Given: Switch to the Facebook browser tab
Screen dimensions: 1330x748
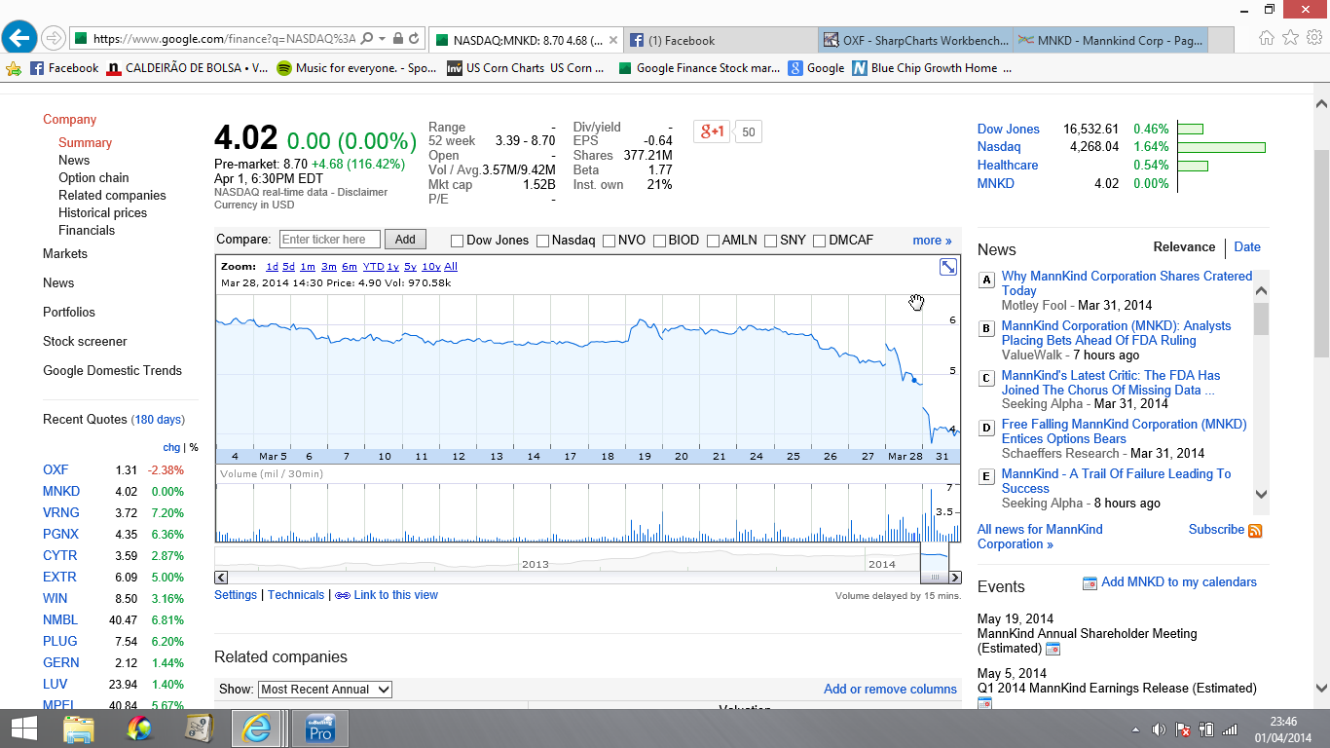Looking at the screenshot, I should 720,40.
